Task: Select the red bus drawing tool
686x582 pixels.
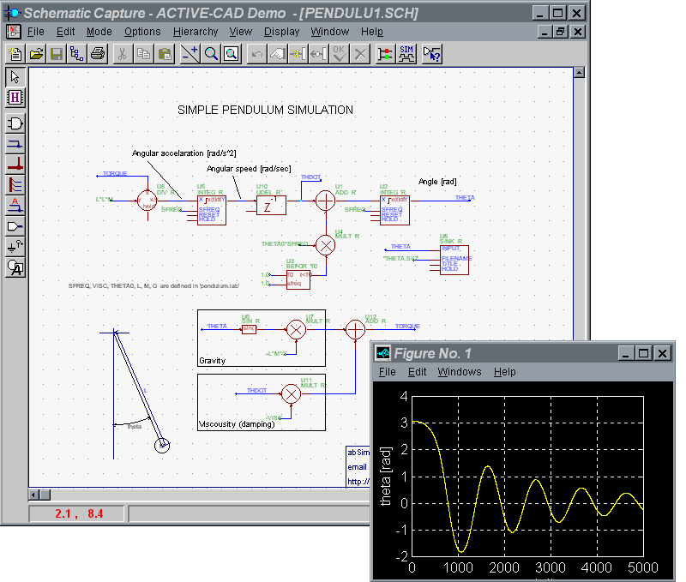Action: point(15,165)
